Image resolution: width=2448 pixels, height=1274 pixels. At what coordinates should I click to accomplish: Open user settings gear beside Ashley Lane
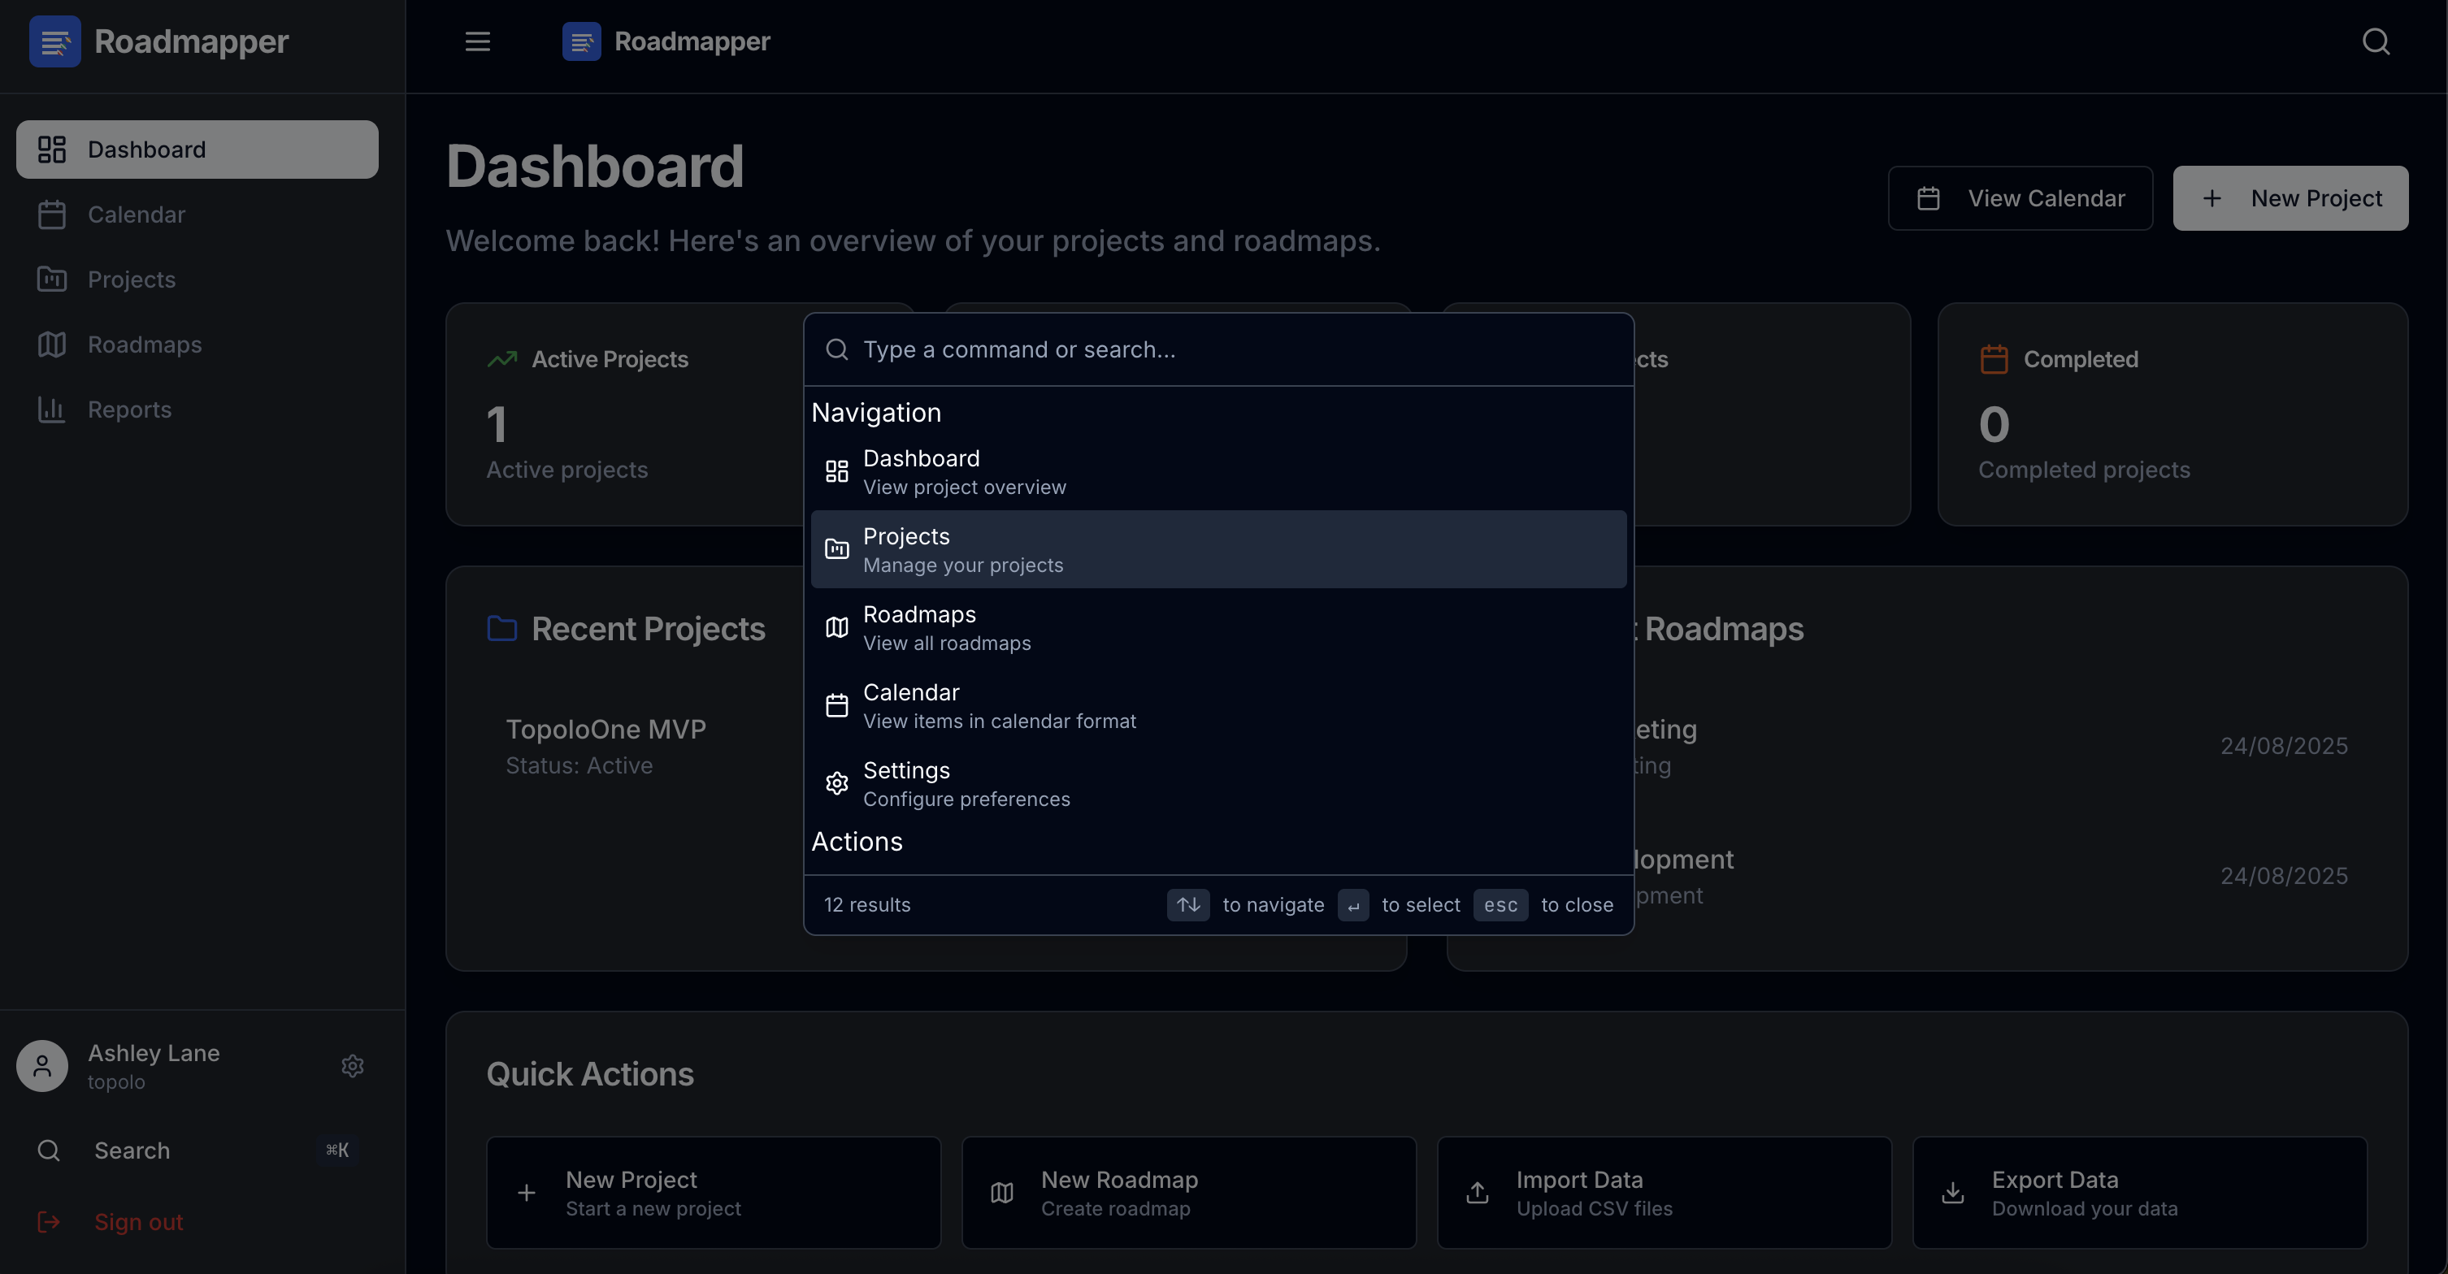pos(353,1066)
